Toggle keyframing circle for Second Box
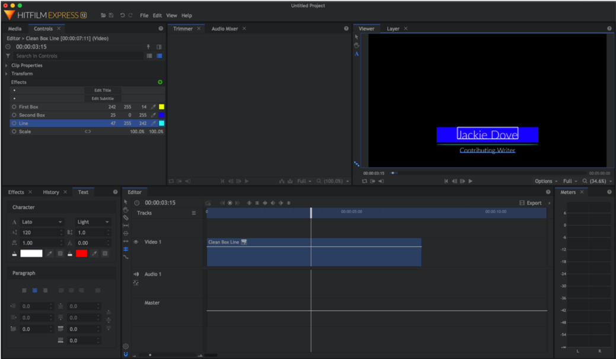Viewport: 616px width, 359px height. pyautogui.click(x=14, y=115)
